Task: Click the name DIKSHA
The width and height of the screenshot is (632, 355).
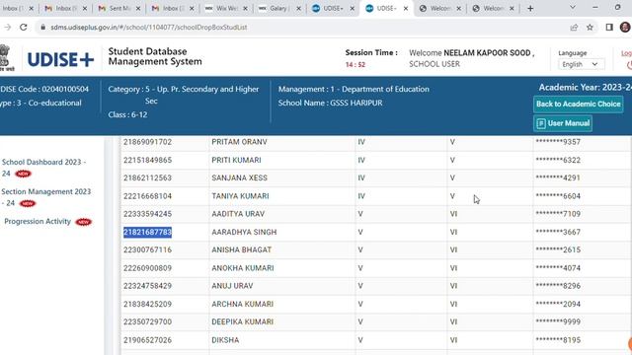Action: coord(225,340)
